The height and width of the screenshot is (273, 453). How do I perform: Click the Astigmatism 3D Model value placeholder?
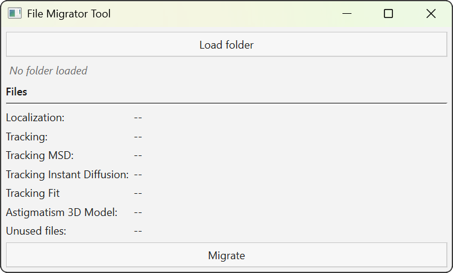(x=138, y=212)
